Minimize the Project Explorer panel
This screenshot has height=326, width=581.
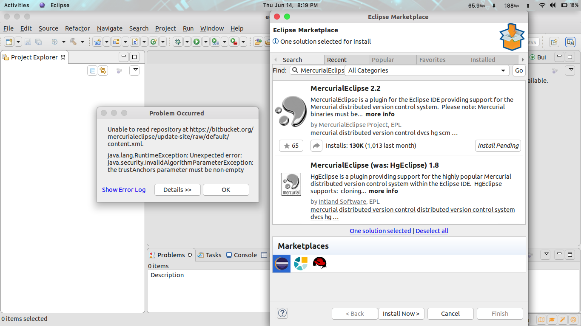[x=124, y=56]
